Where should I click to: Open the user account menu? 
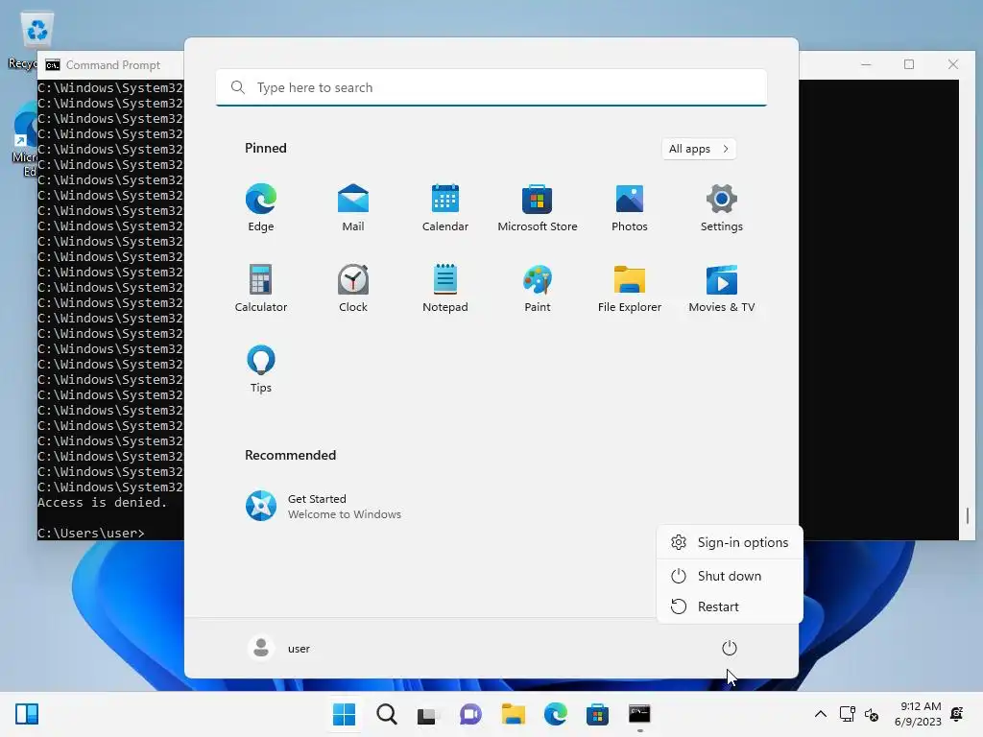click(279, 648)
